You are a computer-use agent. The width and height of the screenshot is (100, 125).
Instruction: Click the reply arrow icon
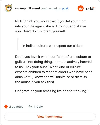tap(30, 106)
